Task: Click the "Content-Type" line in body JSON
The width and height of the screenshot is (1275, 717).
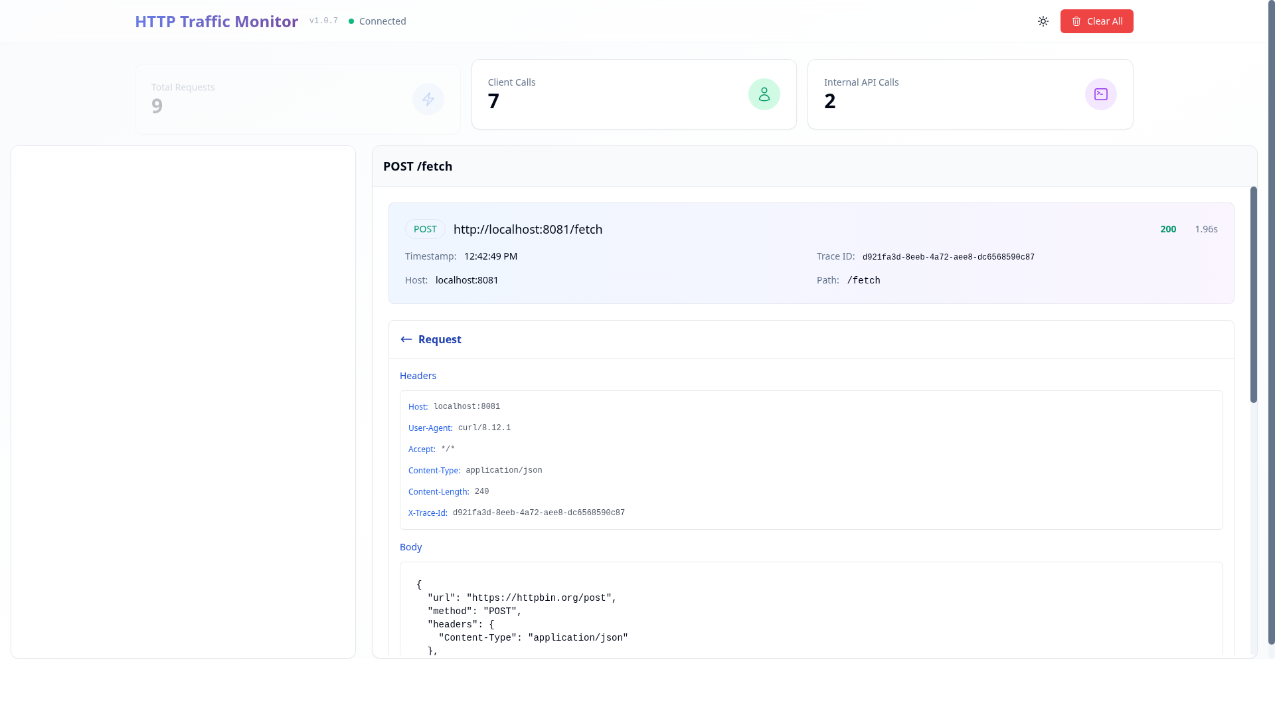Action: click(533, 638)
